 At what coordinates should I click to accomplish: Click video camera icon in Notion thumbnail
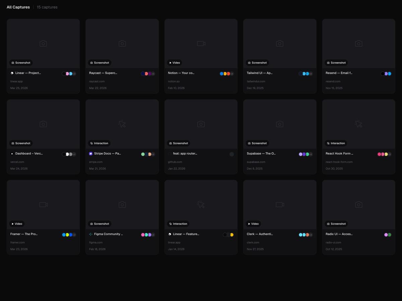tap(201, 43)
